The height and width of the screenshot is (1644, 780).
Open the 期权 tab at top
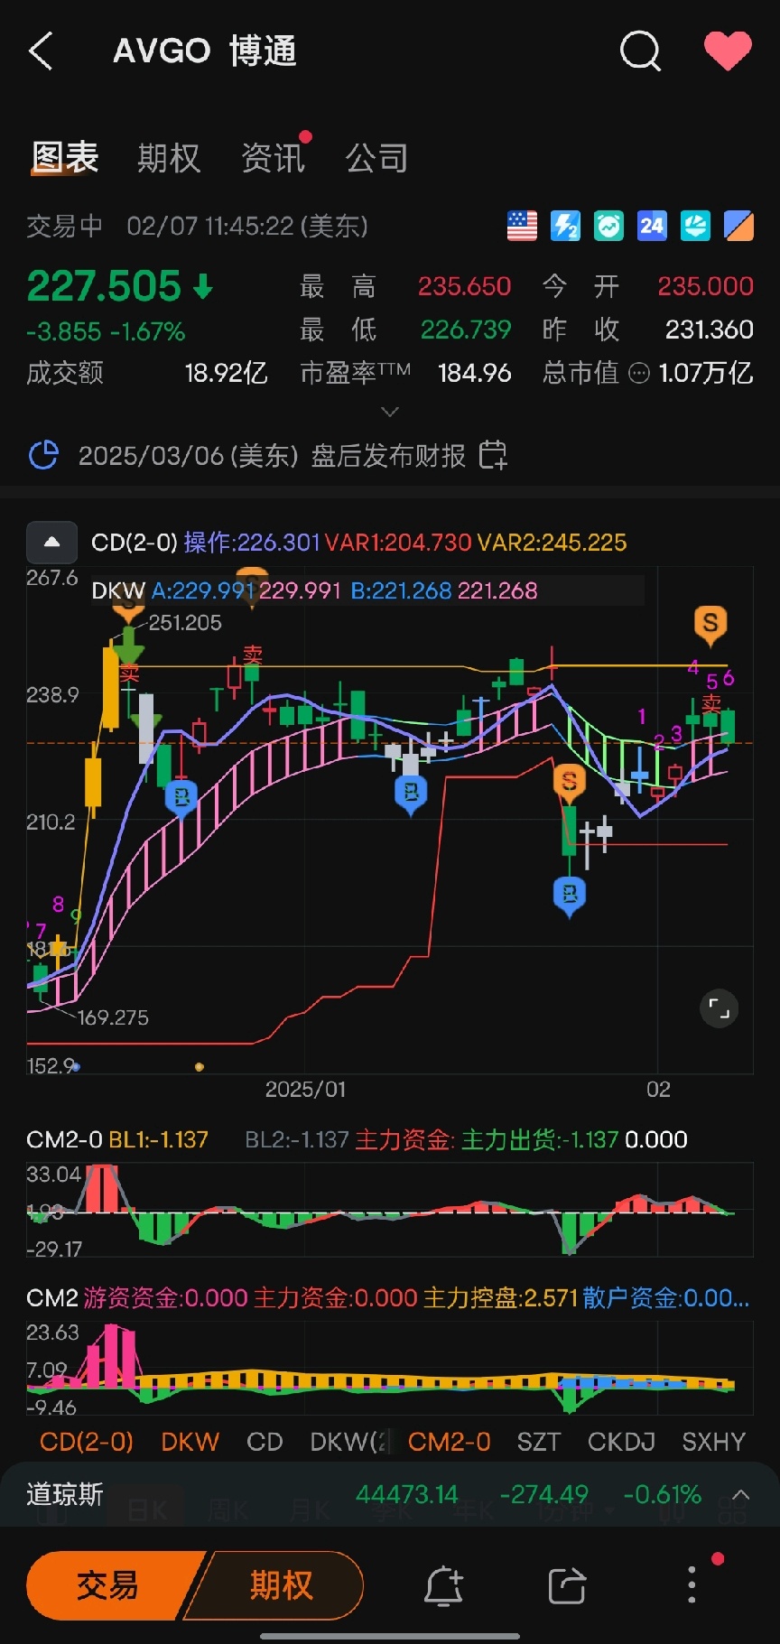[x=169, y=158]
